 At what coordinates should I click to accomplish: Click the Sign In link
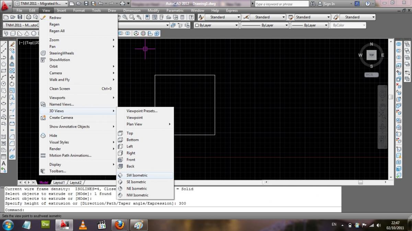pyautogui.click(x=329, y=4)
